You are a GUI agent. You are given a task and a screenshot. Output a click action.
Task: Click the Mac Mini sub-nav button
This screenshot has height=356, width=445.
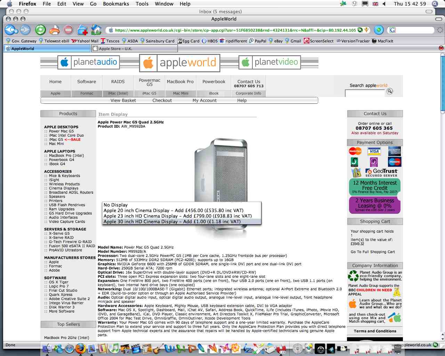(x=181, y=94)
